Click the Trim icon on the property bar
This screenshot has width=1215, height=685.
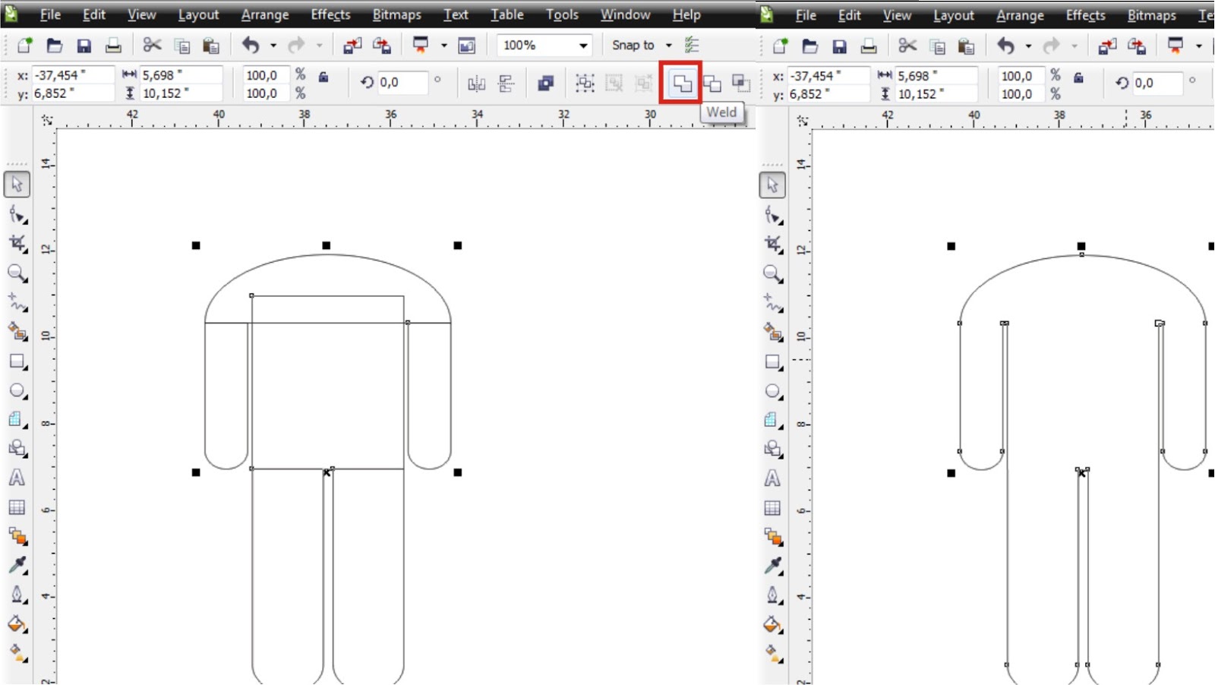711,84
